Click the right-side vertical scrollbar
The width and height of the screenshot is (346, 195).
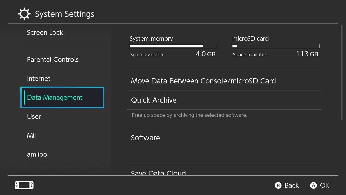tap(342, 73)
